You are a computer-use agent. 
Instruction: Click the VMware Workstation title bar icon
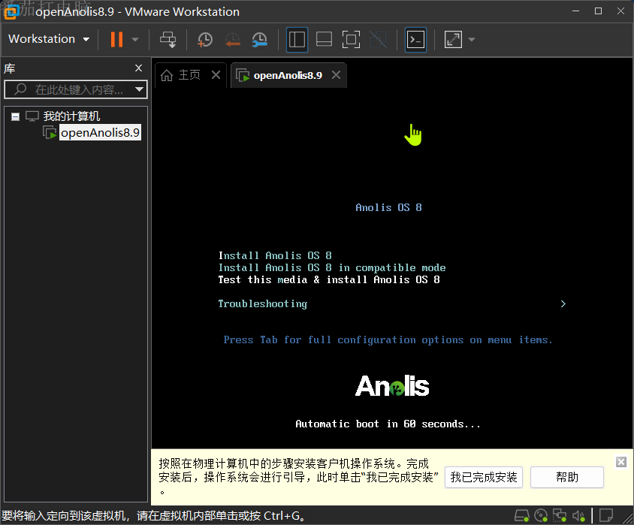coord(11,12)
